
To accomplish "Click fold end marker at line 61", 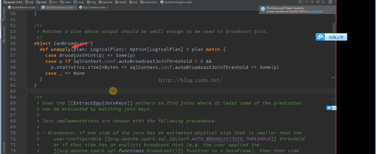I will (x=27, y=79).
